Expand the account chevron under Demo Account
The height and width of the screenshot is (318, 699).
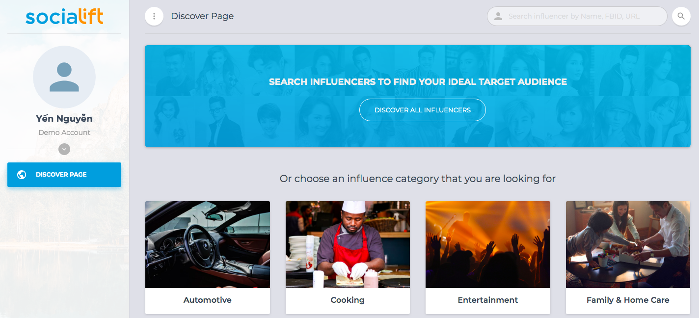pos(64,149)
